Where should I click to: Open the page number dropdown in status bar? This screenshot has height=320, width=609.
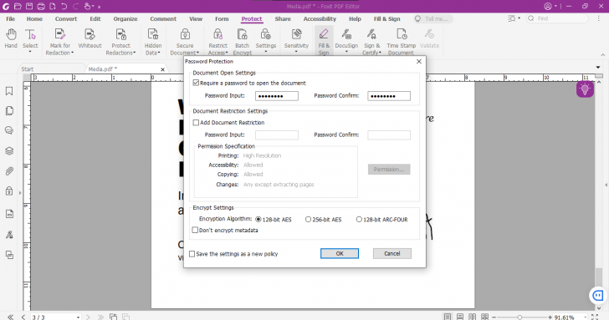pos(78,317)
